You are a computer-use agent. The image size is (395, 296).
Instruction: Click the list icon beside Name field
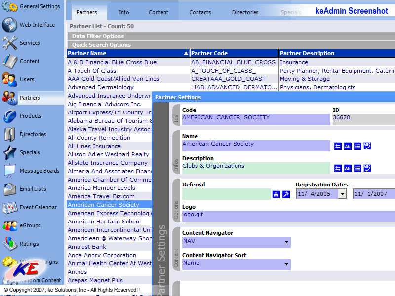point(357,146)
